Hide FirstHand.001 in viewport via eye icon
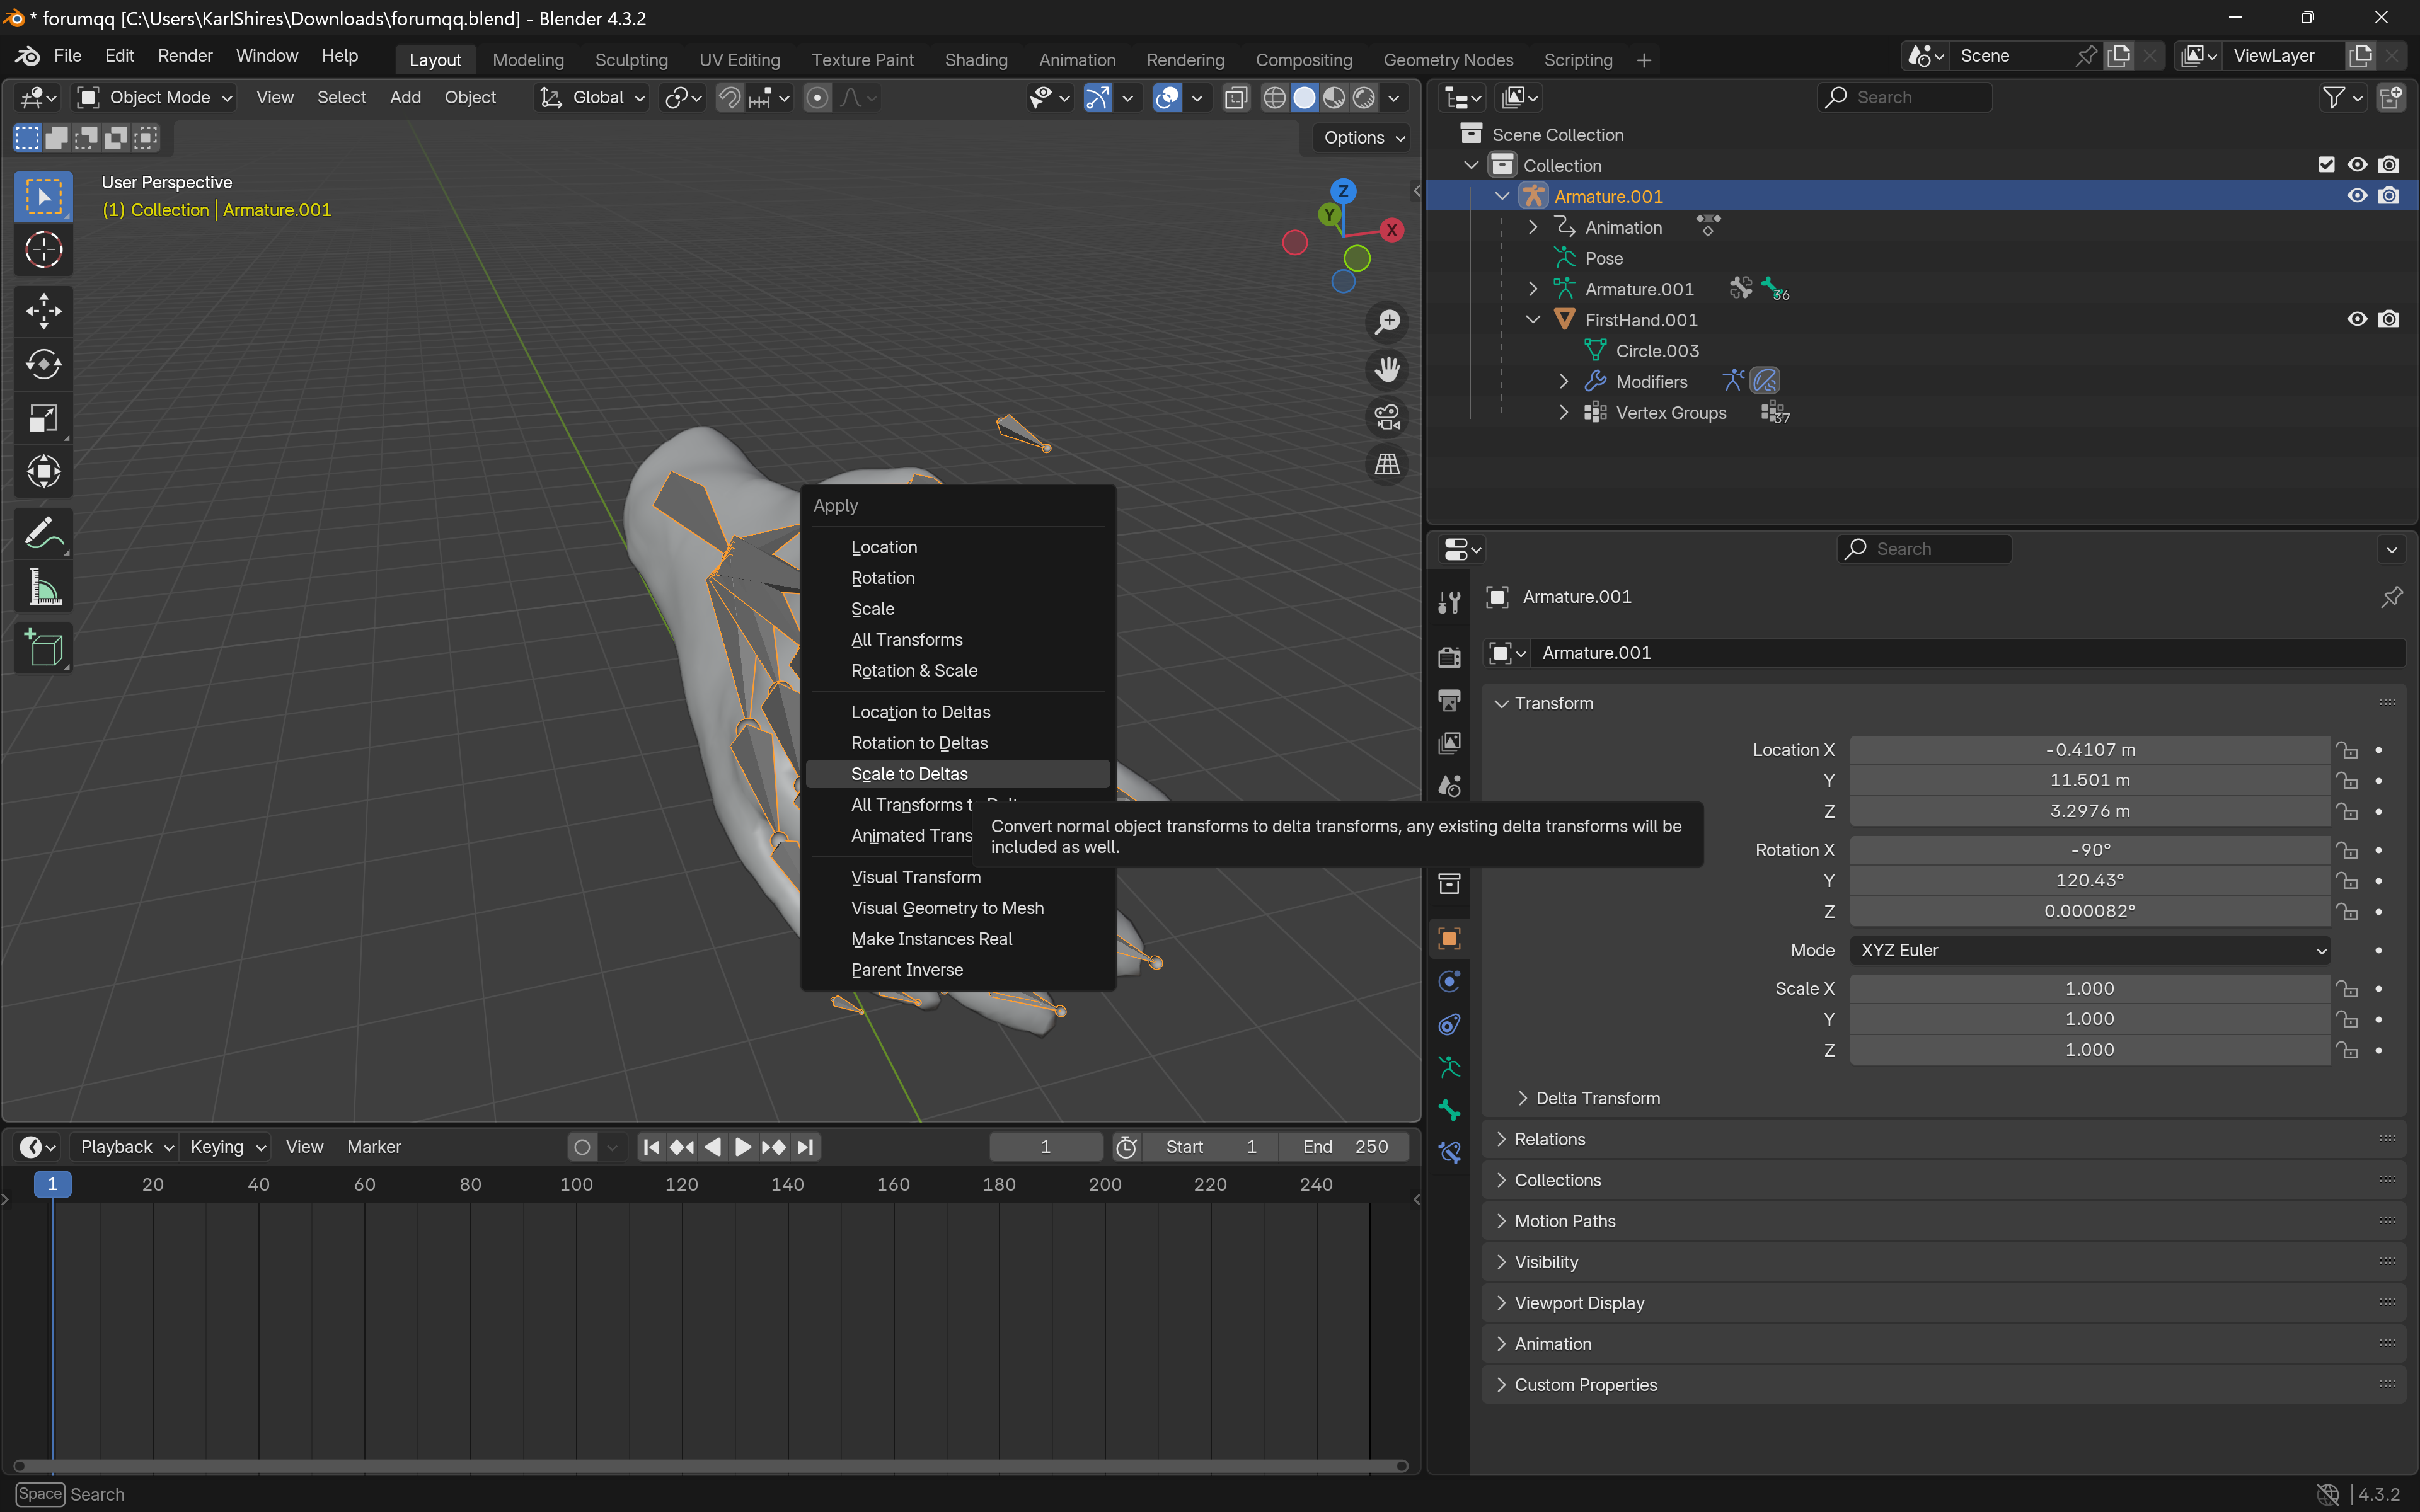Viewport: 2420px width, 1512px height. click(2357, 319)
